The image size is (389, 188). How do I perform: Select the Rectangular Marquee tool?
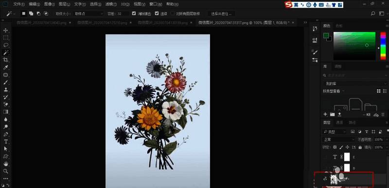coord(5,38)
